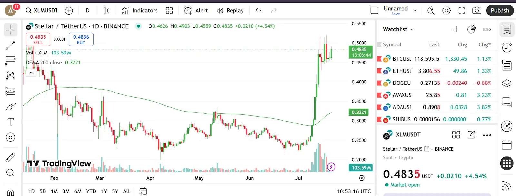Viewport: 516px width, 196px height.
Task: Select ETHUSD row in watchlist
Action: (437, 71)
